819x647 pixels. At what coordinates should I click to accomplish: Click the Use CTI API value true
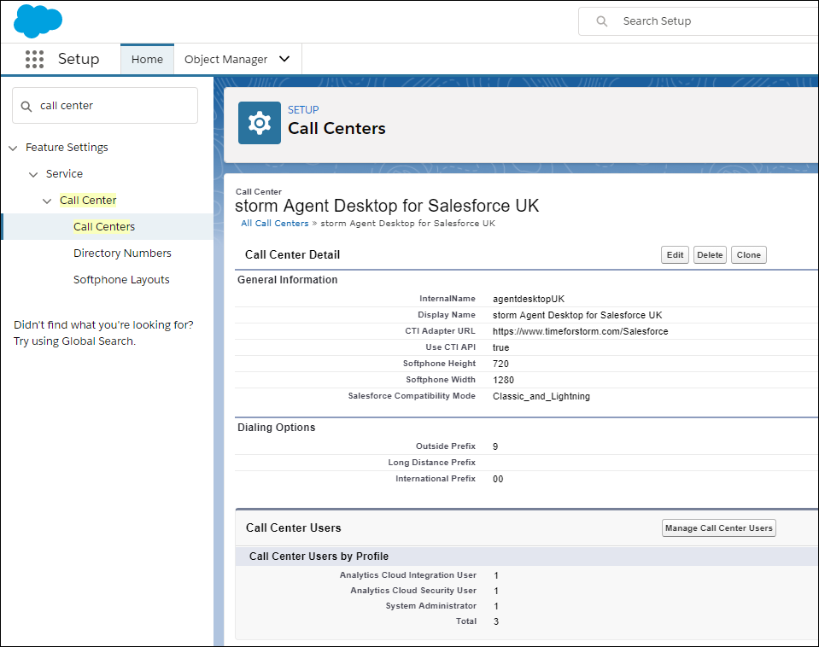[x=500, y=347]
